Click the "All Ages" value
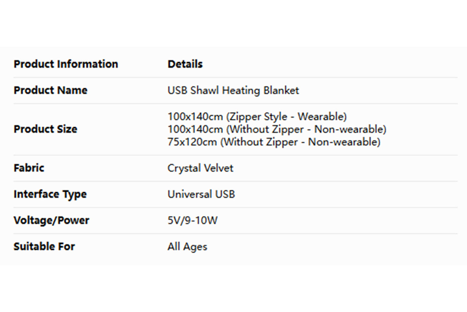The image size is (467, 312). (x=187, y=247)
